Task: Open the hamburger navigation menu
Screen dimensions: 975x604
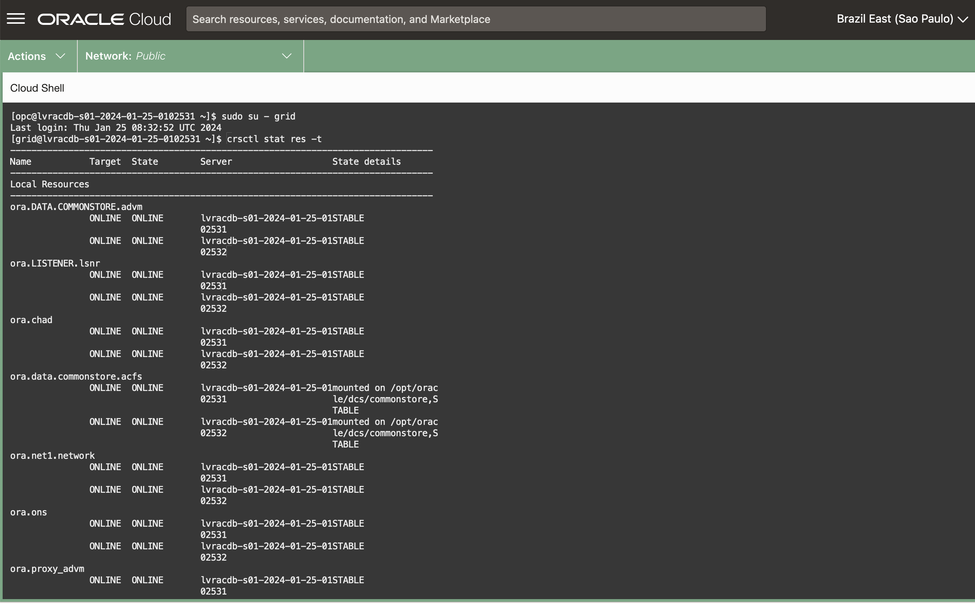Action: click(15, 19)
